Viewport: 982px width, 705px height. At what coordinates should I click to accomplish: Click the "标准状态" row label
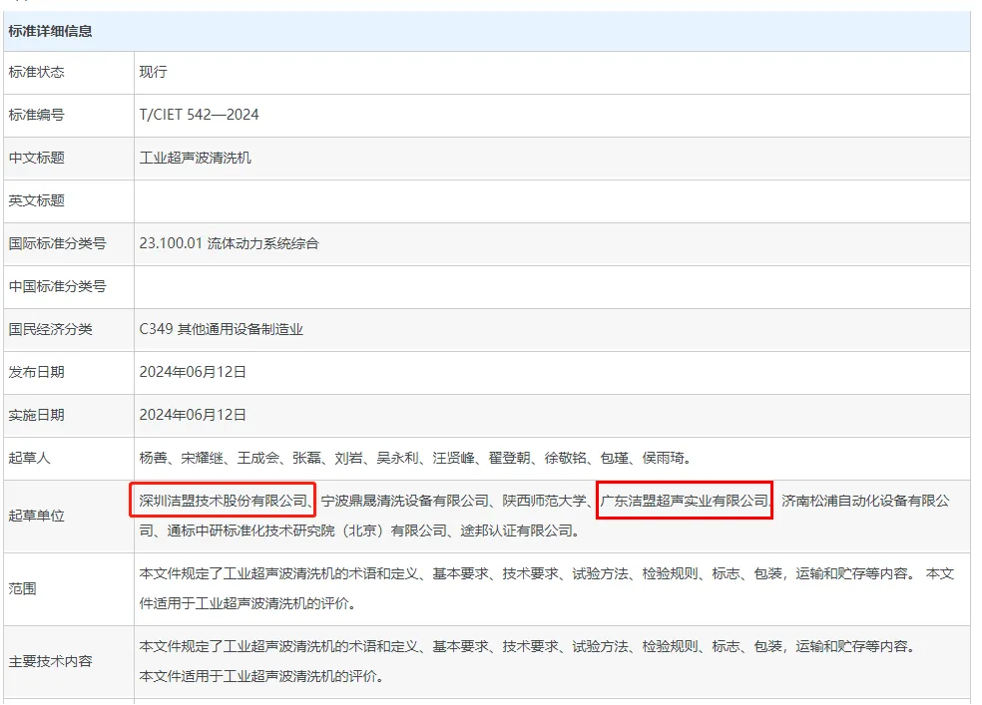[37, 73]
